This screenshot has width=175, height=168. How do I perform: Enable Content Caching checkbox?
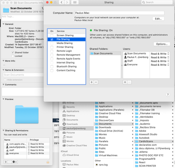[52, 71]
